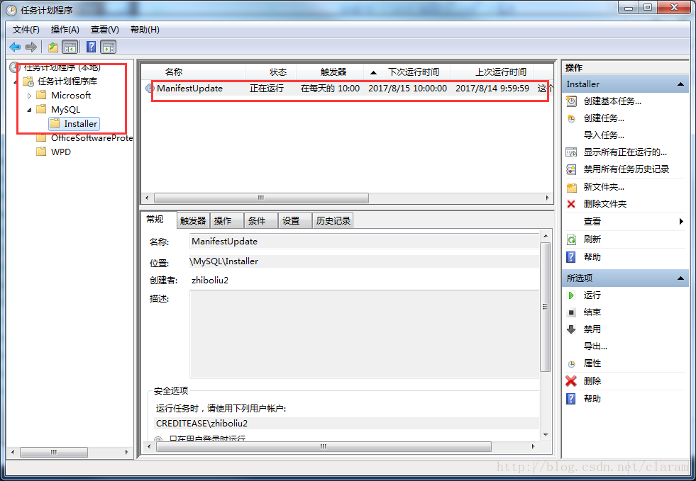Click the back navigation arrow
The width and height of the screenshot is (696, 481).
point(15,47)
